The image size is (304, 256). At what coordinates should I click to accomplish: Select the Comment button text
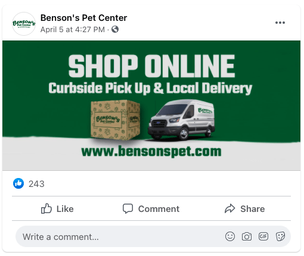click(159, 209)
